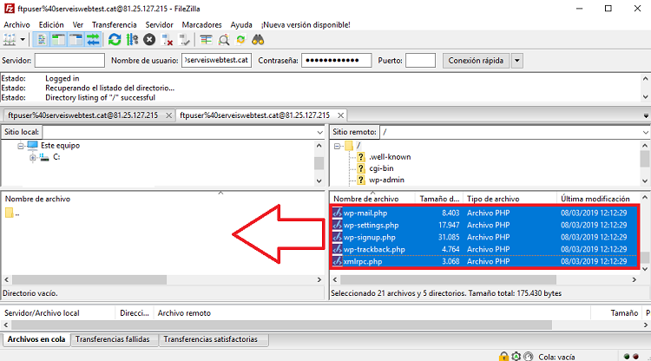
Task: Click the encryption lock status icon
Action: 503,357
